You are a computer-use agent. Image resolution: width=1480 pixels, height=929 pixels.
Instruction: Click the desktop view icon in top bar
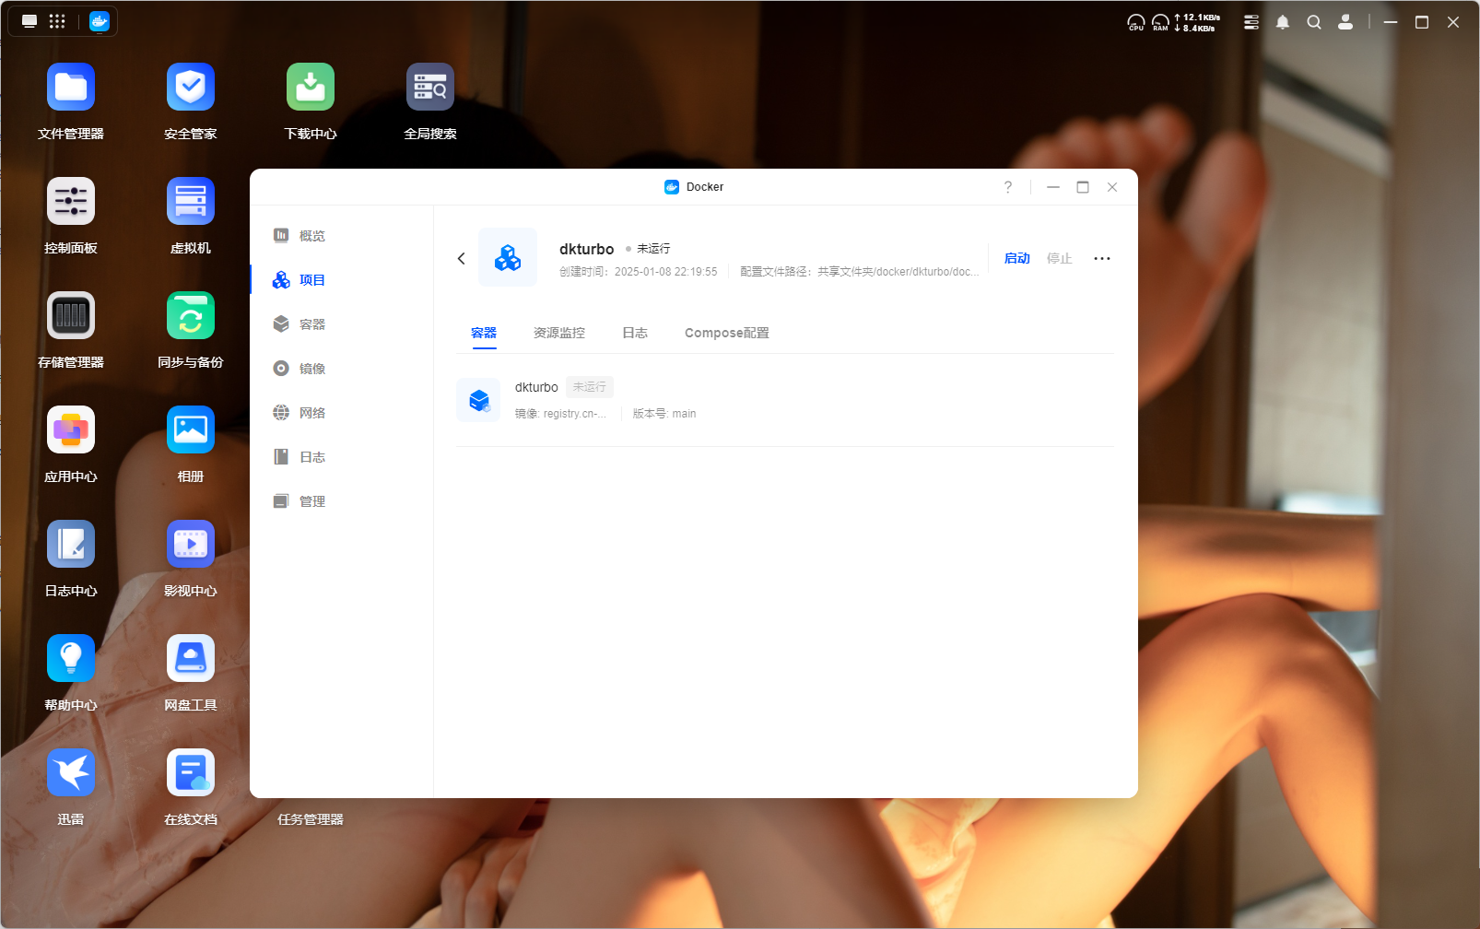(29, 21)
